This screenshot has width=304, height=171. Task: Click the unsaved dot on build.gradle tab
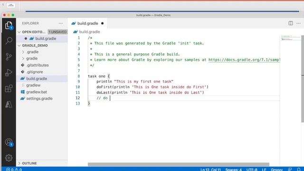[x=103, y=23]
